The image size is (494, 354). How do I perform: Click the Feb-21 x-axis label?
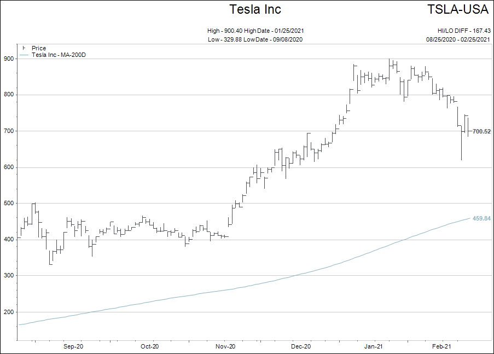[x=441, y=346]
